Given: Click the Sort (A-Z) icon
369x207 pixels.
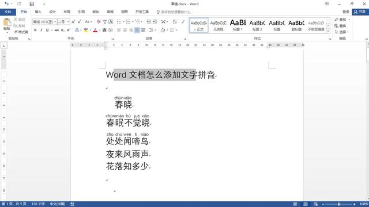Looking at the screenshot, I should pyautogui.click(x=175, y=22).
